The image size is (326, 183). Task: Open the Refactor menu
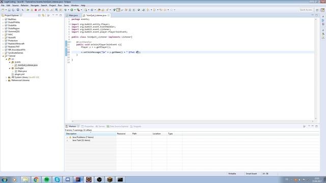pyautogui.click(x=24, y=6)
